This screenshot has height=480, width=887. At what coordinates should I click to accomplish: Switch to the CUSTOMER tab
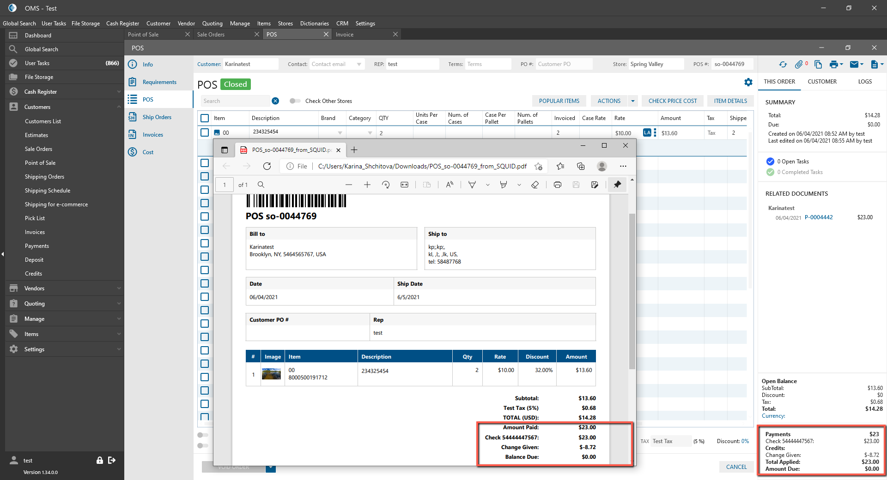(x=822, y=82)
